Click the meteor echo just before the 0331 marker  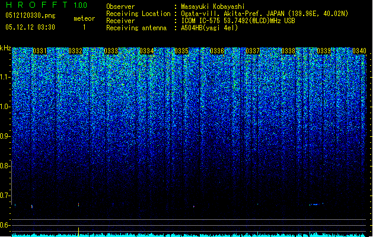click(32, 206)
